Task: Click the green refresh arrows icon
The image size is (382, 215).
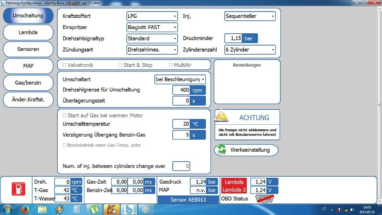Action: [222, 150]
